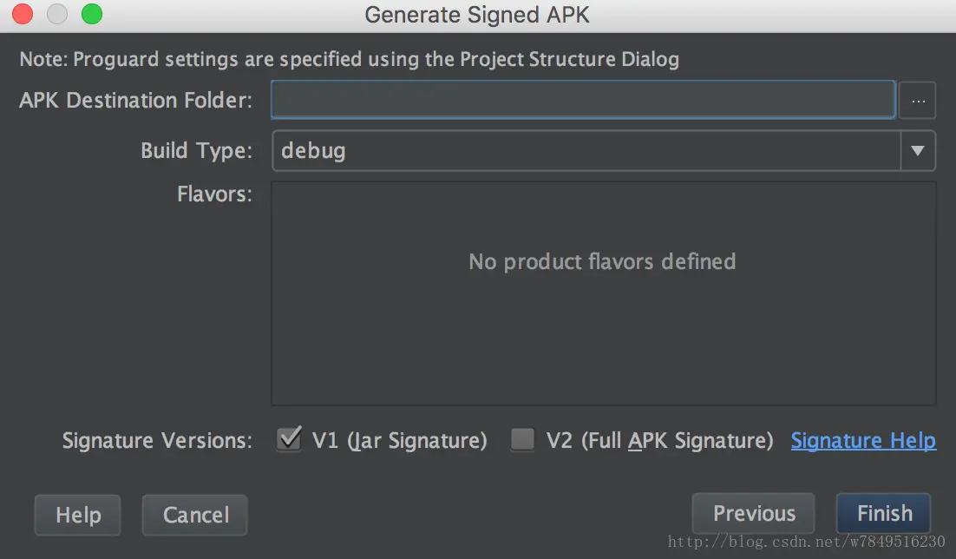Focus the APK Destination Folder text field

coord(583,101)
